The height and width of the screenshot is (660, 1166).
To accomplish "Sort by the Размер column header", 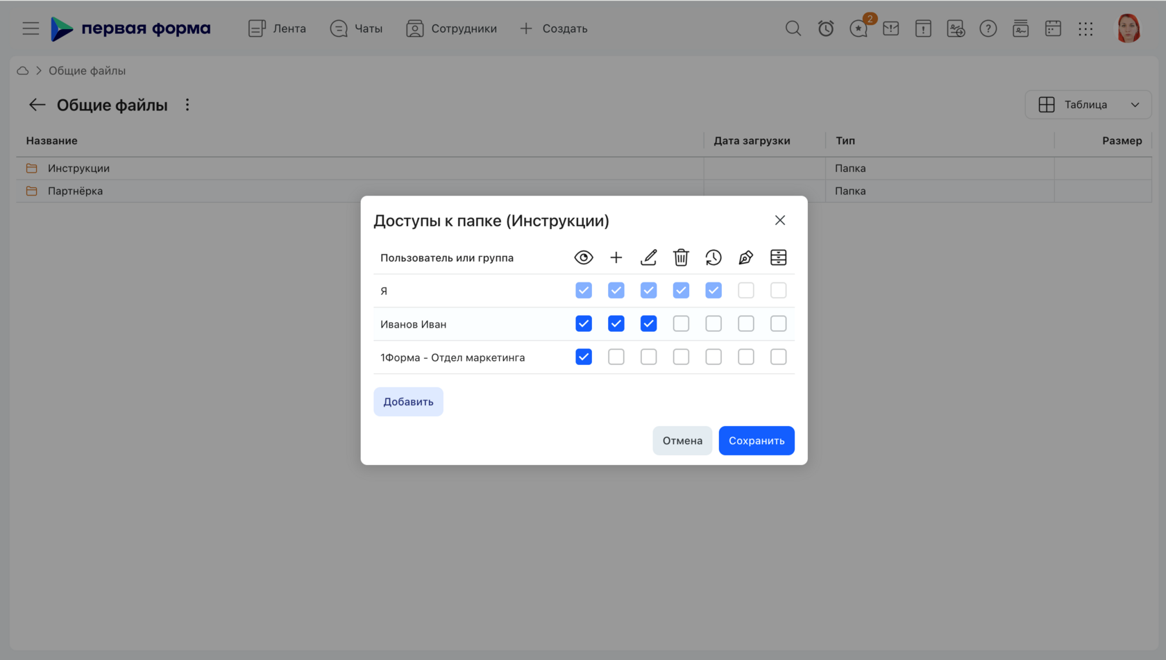I will pyautogui.click(x=1122, y=141).
